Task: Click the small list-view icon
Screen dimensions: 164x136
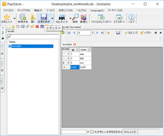Action: pos(23,27)
